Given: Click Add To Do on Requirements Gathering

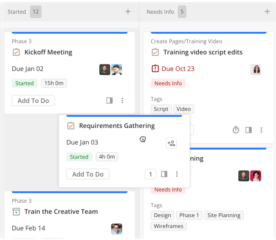Looking at the screenshot, I should 88,174.
